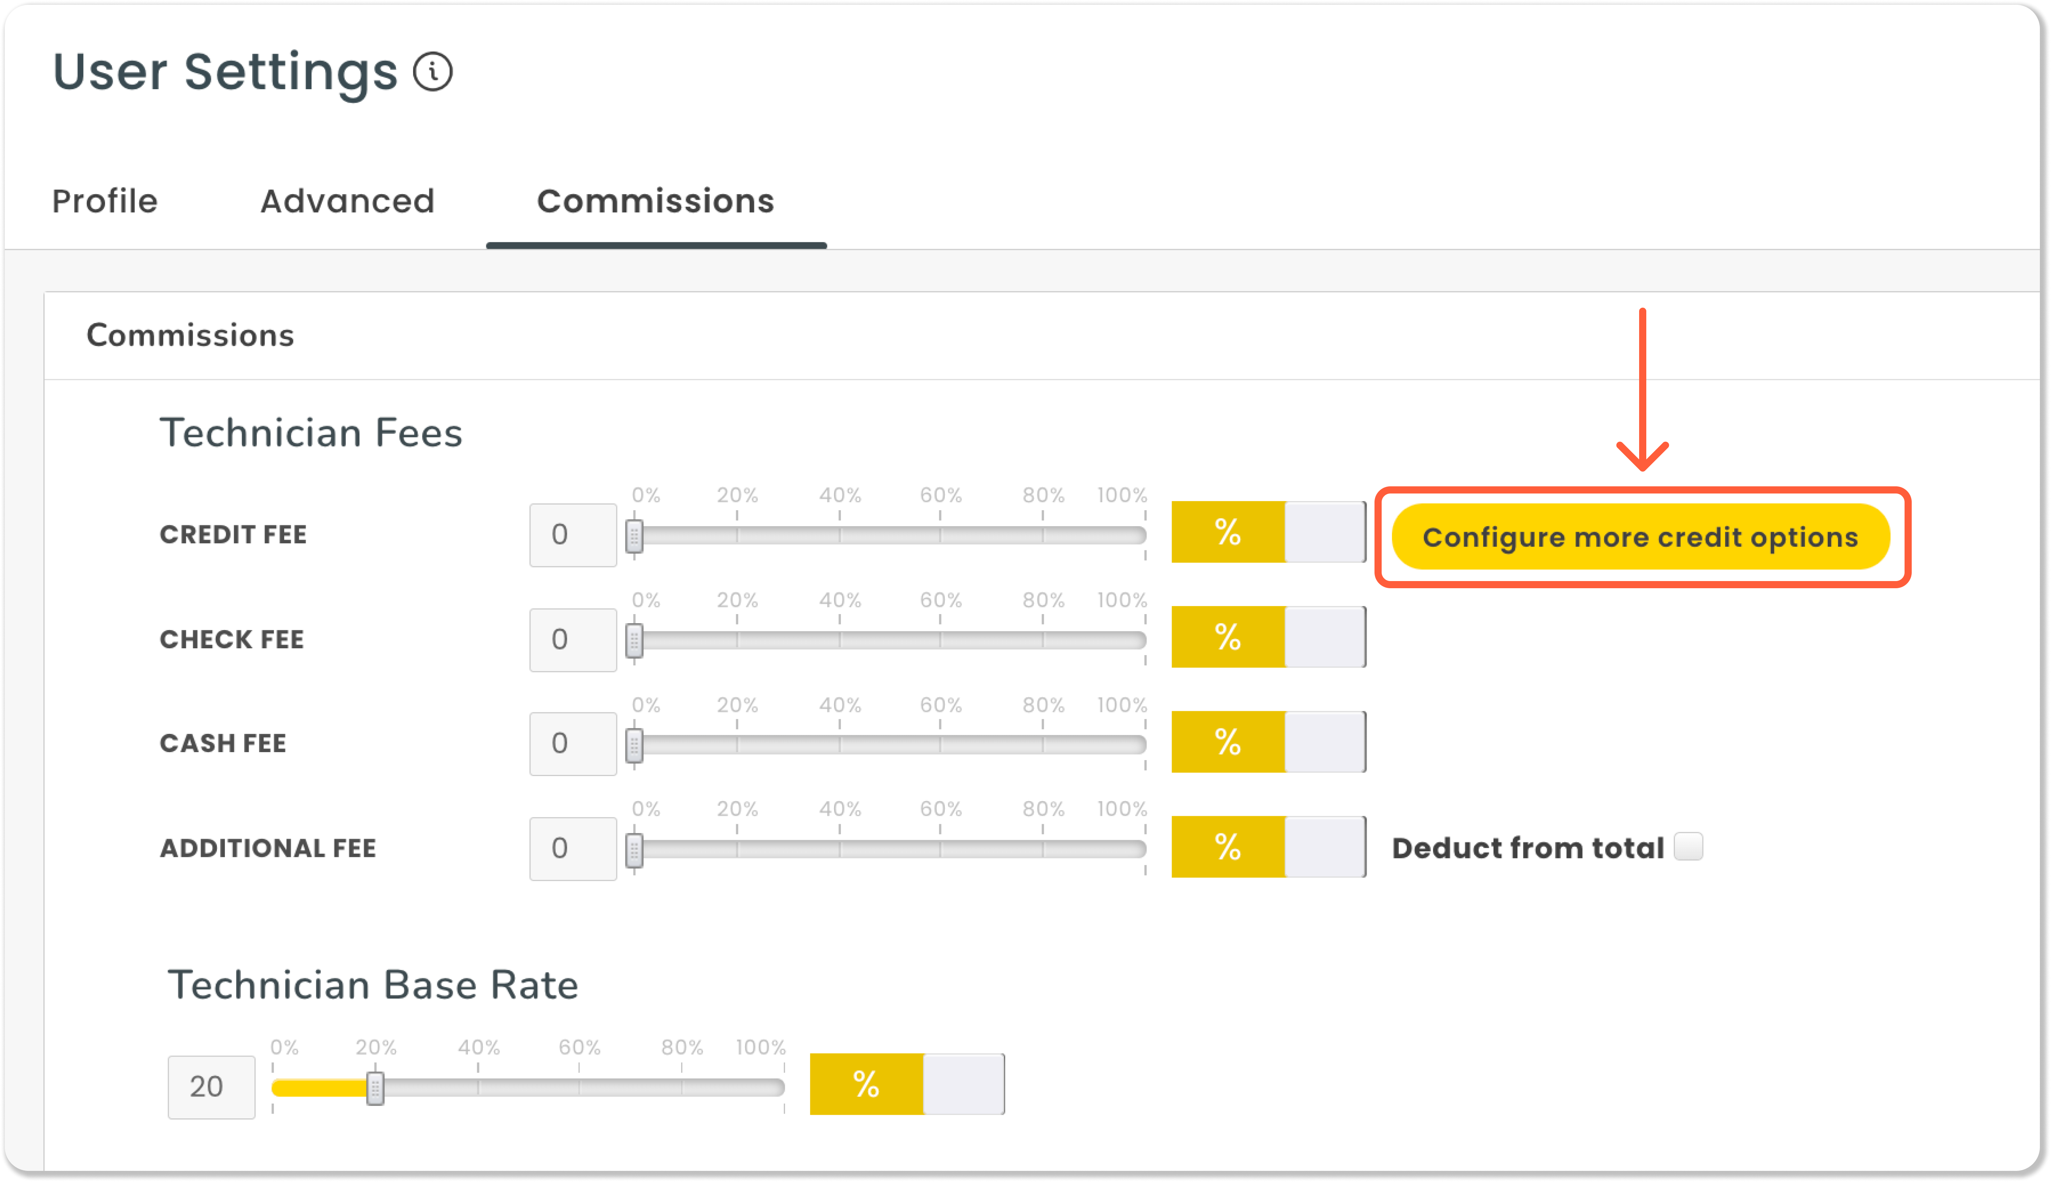Enable the Deduct from total checkbox

tap(1688, 847)
